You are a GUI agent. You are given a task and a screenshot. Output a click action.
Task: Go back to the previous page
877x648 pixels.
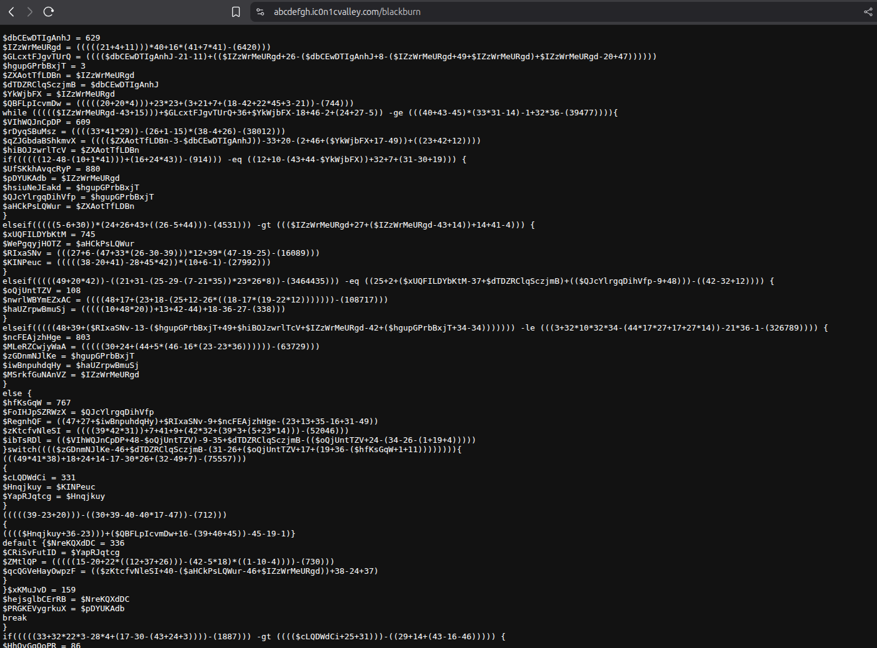[11, 12]
